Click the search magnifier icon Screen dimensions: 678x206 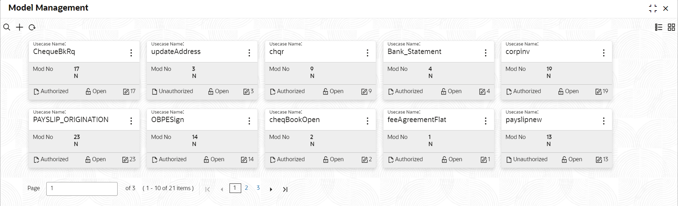7,27
